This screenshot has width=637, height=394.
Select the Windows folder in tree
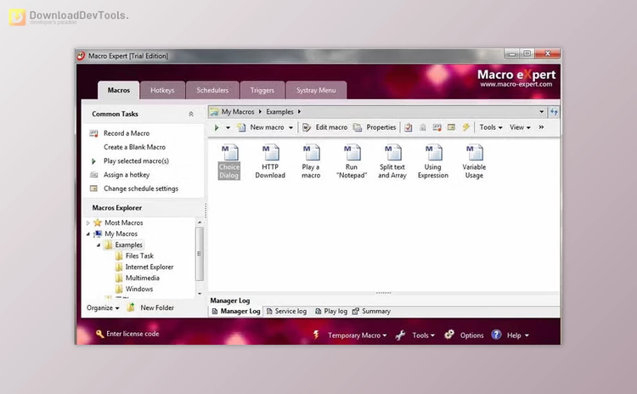(139, 289)
